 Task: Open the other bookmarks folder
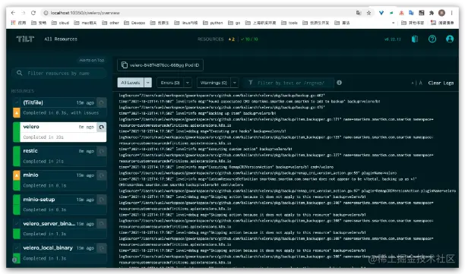click(x=111, y=23)
